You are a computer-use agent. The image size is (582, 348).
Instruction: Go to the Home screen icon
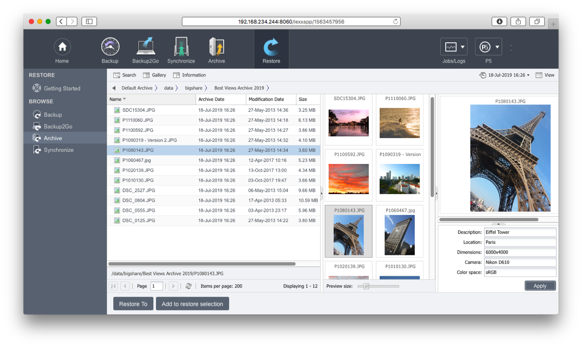[62, 47]
